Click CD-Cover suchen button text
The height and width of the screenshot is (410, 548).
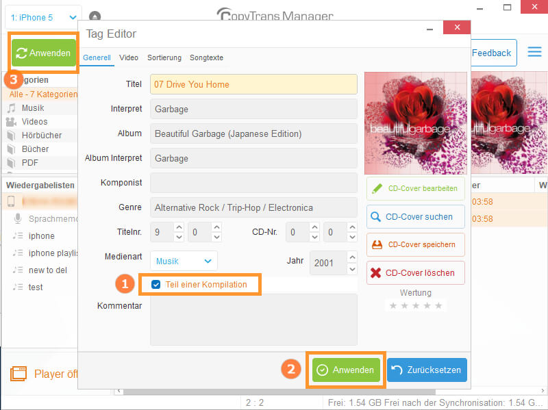(x=419, y=217)
